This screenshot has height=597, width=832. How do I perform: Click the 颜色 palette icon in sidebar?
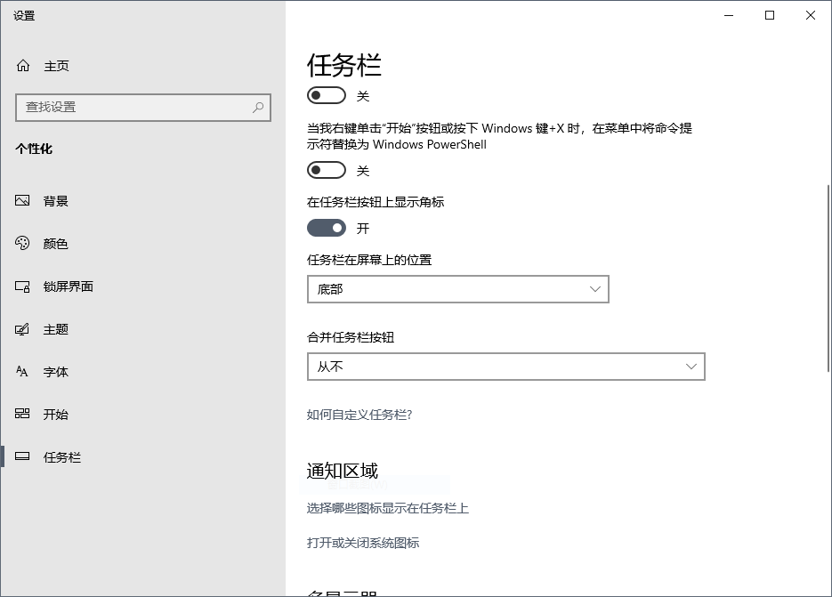point(23,244)
